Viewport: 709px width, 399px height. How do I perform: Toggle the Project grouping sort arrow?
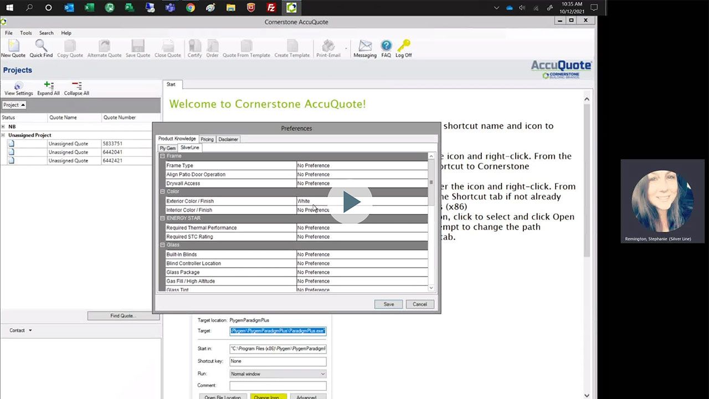click(x=23, y=105)
